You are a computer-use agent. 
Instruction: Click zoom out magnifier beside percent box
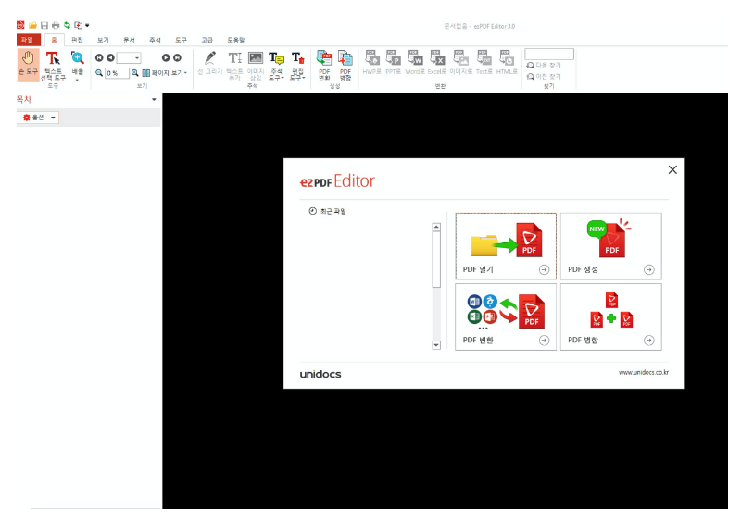pyautogui.click(x=99, y=73)
